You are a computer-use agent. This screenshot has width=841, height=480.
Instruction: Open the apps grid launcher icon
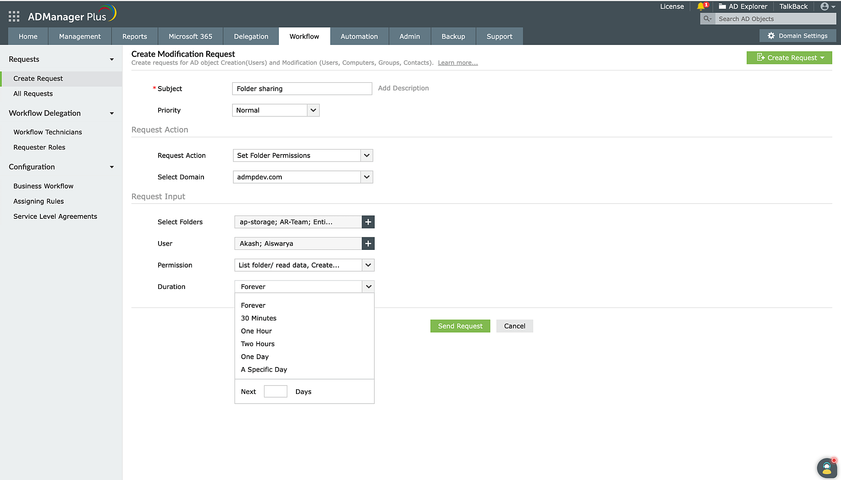[14, 16]
